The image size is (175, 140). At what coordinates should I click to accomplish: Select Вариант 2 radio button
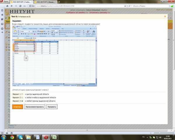click(x=22, y=98)
